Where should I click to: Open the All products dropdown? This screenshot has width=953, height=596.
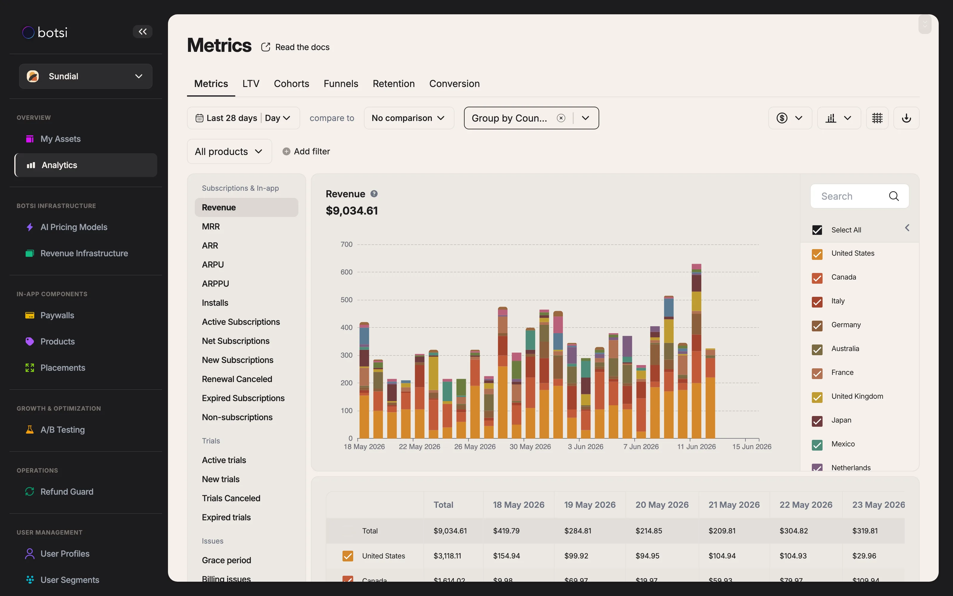coord(229,151)
